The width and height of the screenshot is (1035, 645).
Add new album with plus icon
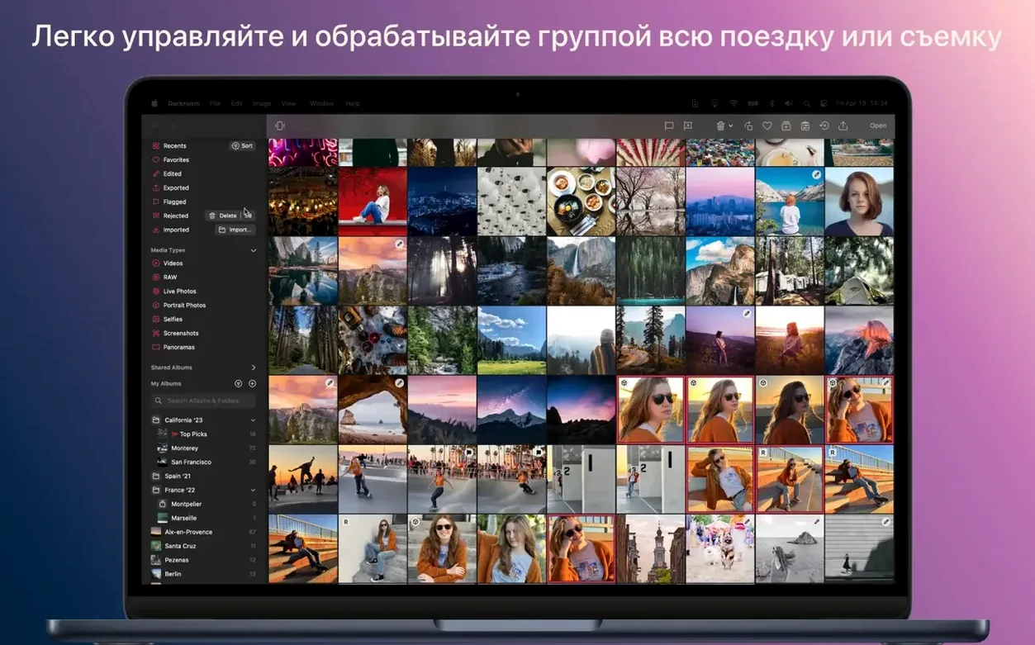click(x=253, y=383)
